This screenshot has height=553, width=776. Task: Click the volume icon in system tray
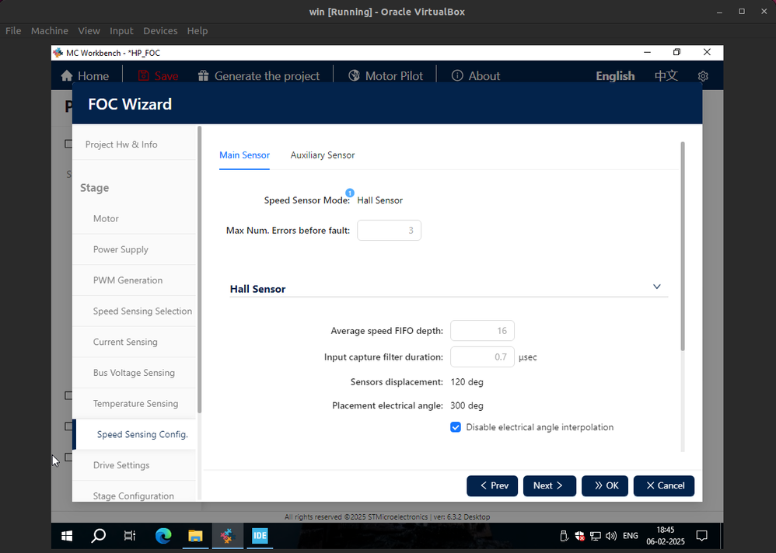[611, 536]
